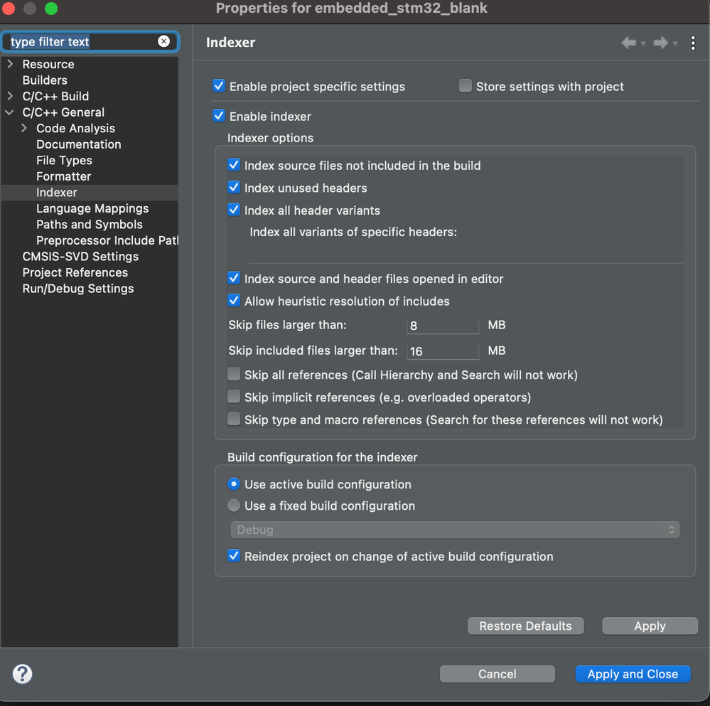Click the forward navigation arrow
The height and width of the screenshot is (706, 710).
tap(660, 43)
